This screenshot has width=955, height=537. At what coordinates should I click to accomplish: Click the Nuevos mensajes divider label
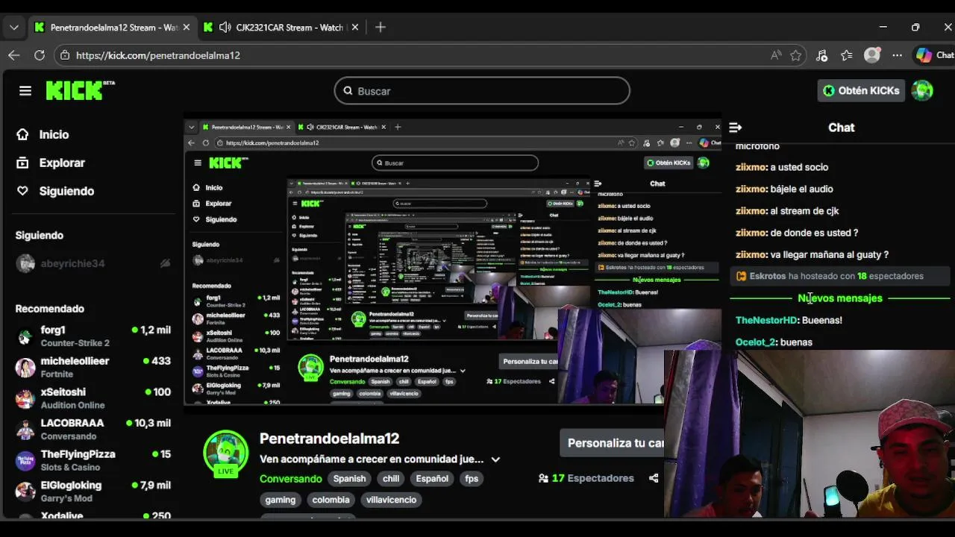(x=840, y=298)
